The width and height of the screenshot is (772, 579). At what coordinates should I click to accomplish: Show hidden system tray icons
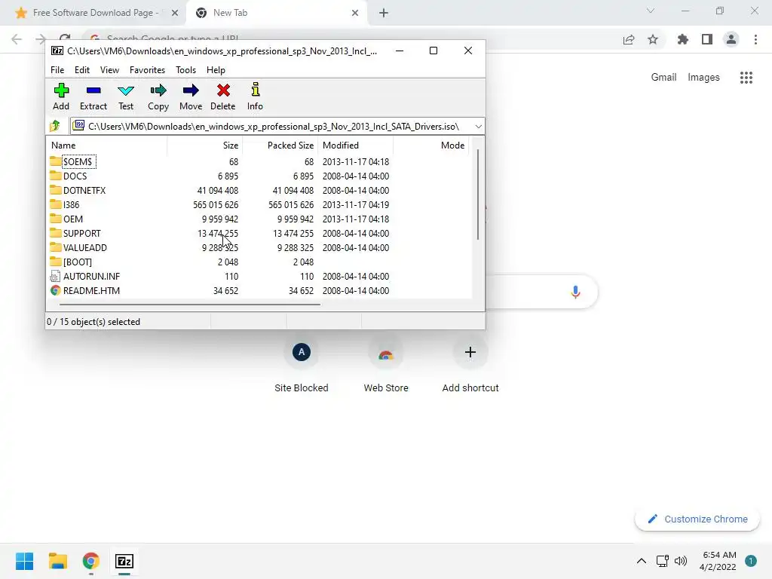click(642, 561)
